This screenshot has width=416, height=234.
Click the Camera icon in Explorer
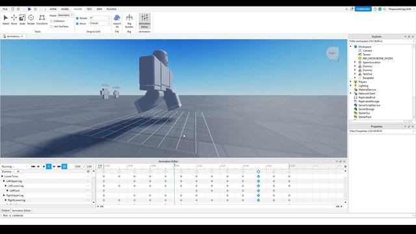[x=360, y=51]
